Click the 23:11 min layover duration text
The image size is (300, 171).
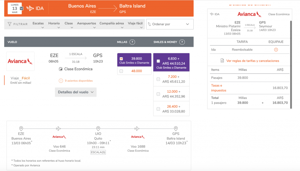coord(98,147)
